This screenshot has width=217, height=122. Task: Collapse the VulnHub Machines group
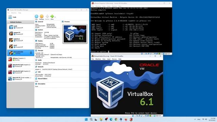(x=8, y=22)
